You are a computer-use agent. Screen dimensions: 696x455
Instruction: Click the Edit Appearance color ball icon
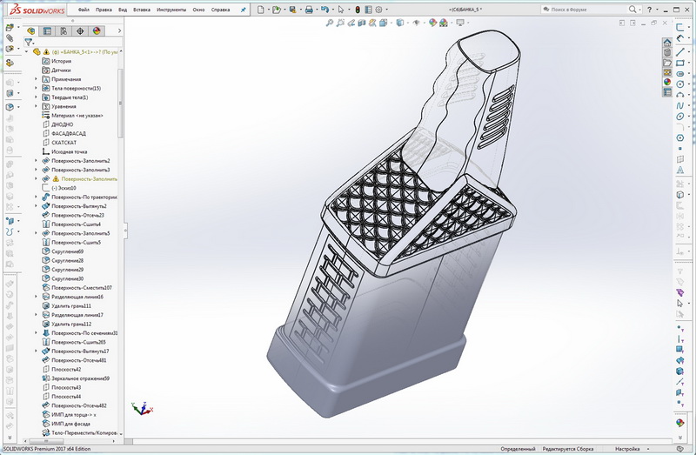(x=432, y=23)
